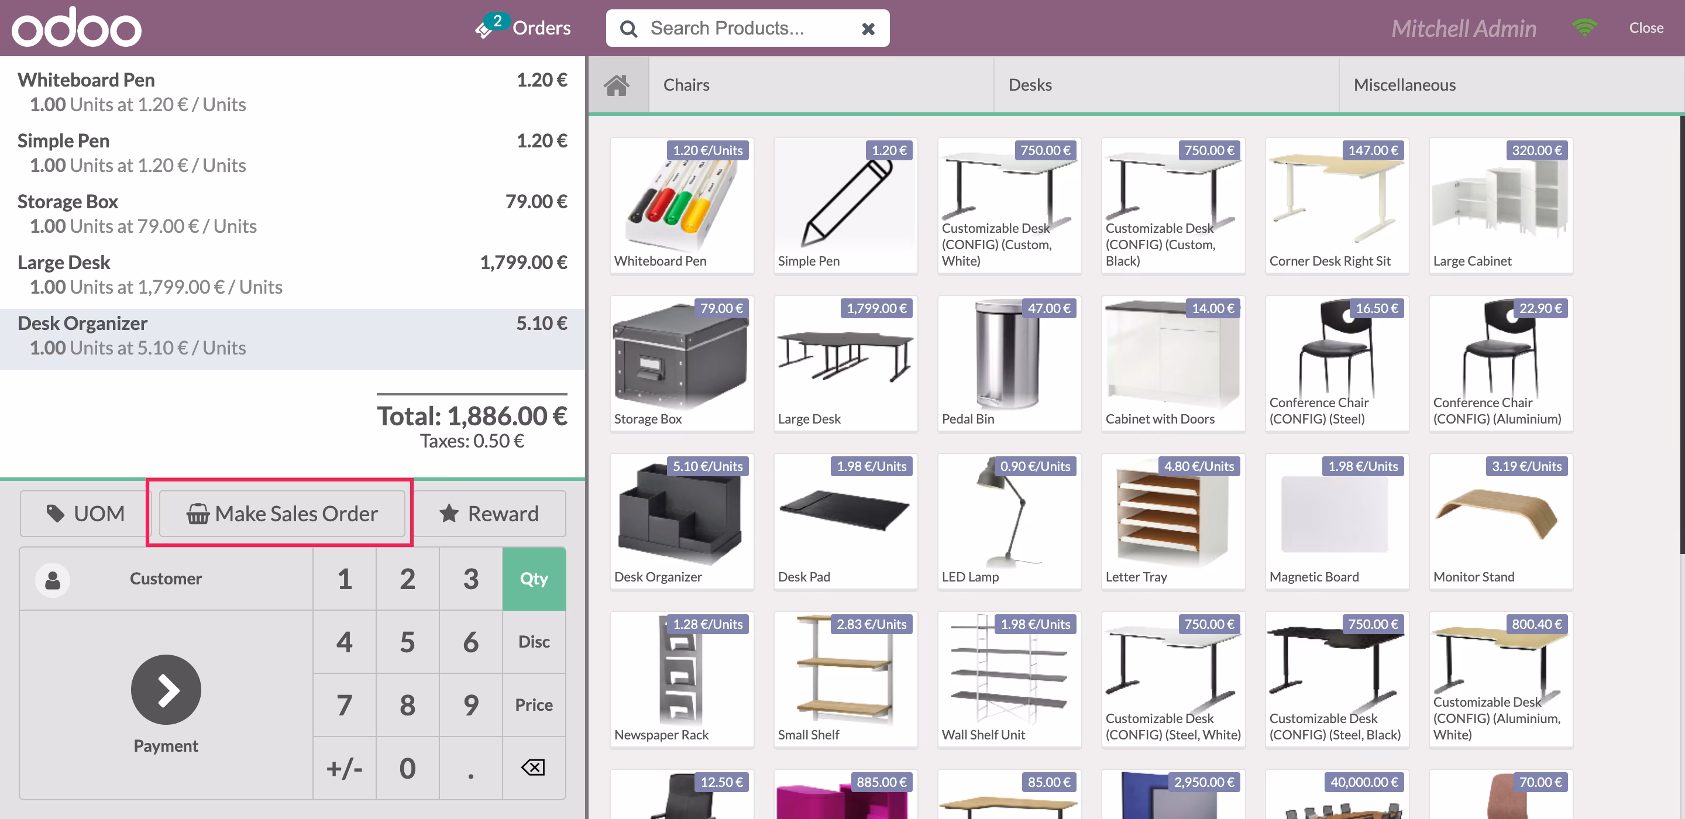The image size is (1685, 819).
Task: Open the Miscellaneous category
Action: [1512, 85]
